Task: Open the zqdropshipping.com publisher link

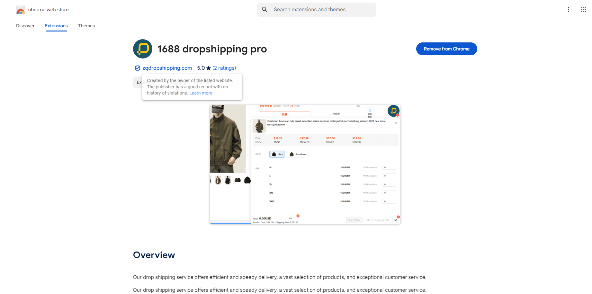Action: pos(167,68)
